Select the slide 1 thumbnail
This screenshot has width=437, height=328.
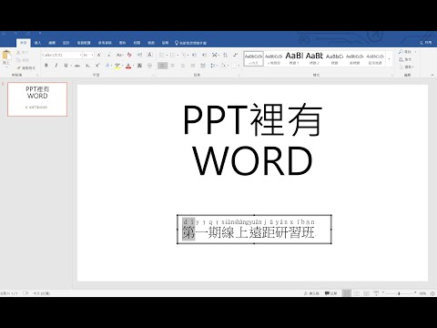pyautogui.click(x=37, y=99)
